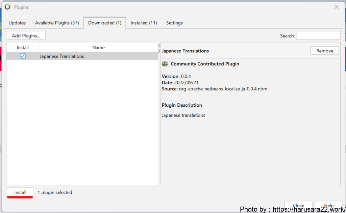Image resolution: width=346 pixels, height=213 pixels.
Task: Click the Remove button for Japanese Translations
Action: coord(324,51)
